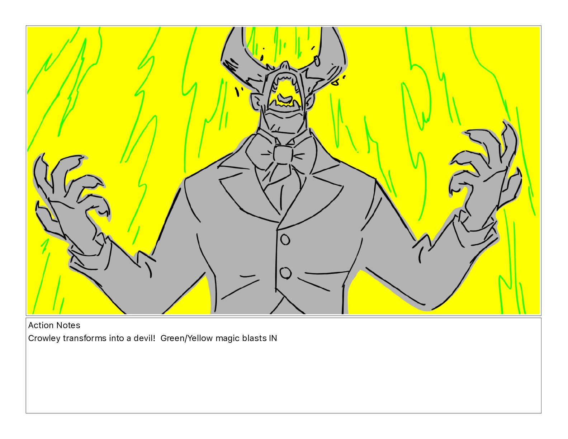Click the text "Green/Yellow magic blasts IN"
568x439 pixels.
click(x=219, y=338)
